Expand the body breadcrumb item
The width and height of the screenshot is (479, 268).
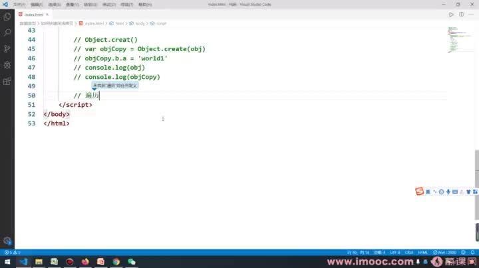click(137, 23)
